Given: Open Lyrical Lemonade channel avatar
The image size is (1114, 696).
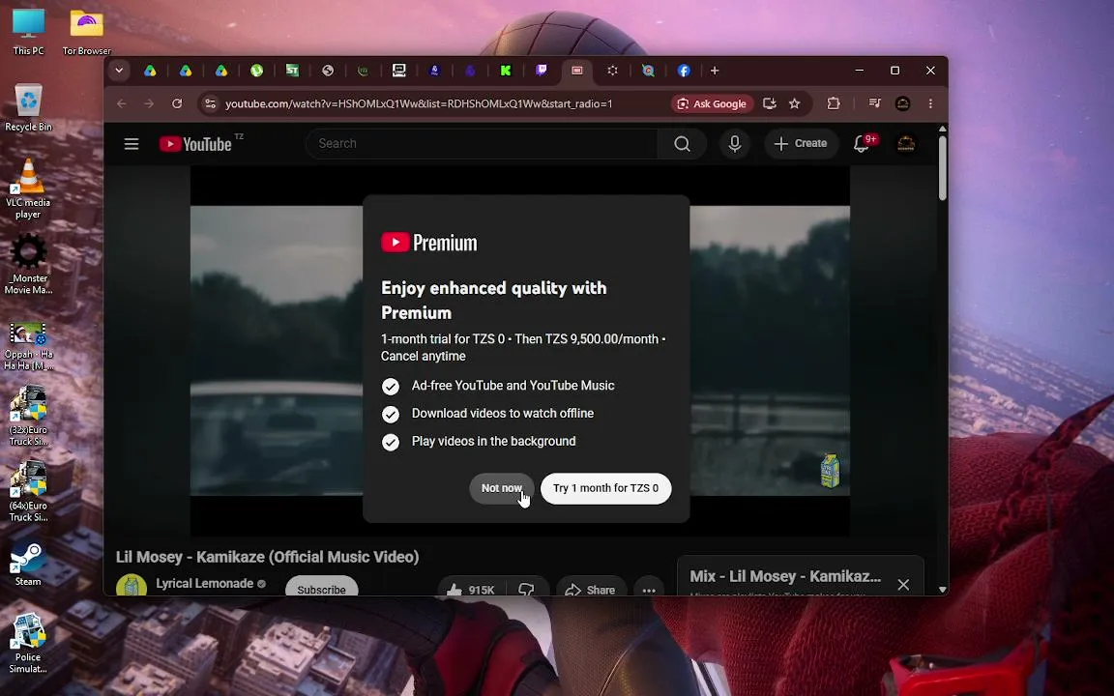Looking at the screenshot, I should pyautogui.click(x=132, y=587).
